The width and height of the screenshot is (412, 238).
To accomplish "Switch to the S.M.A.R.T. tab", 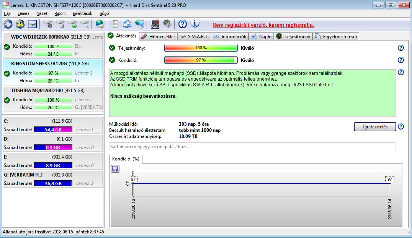I will pos(194,36).
